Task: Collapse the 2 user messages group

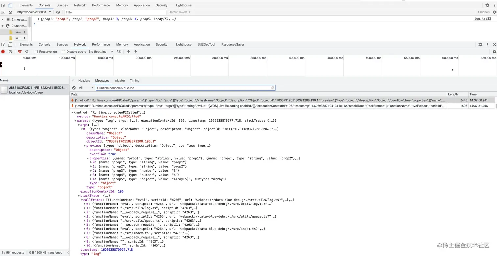Action: point(2,26)
